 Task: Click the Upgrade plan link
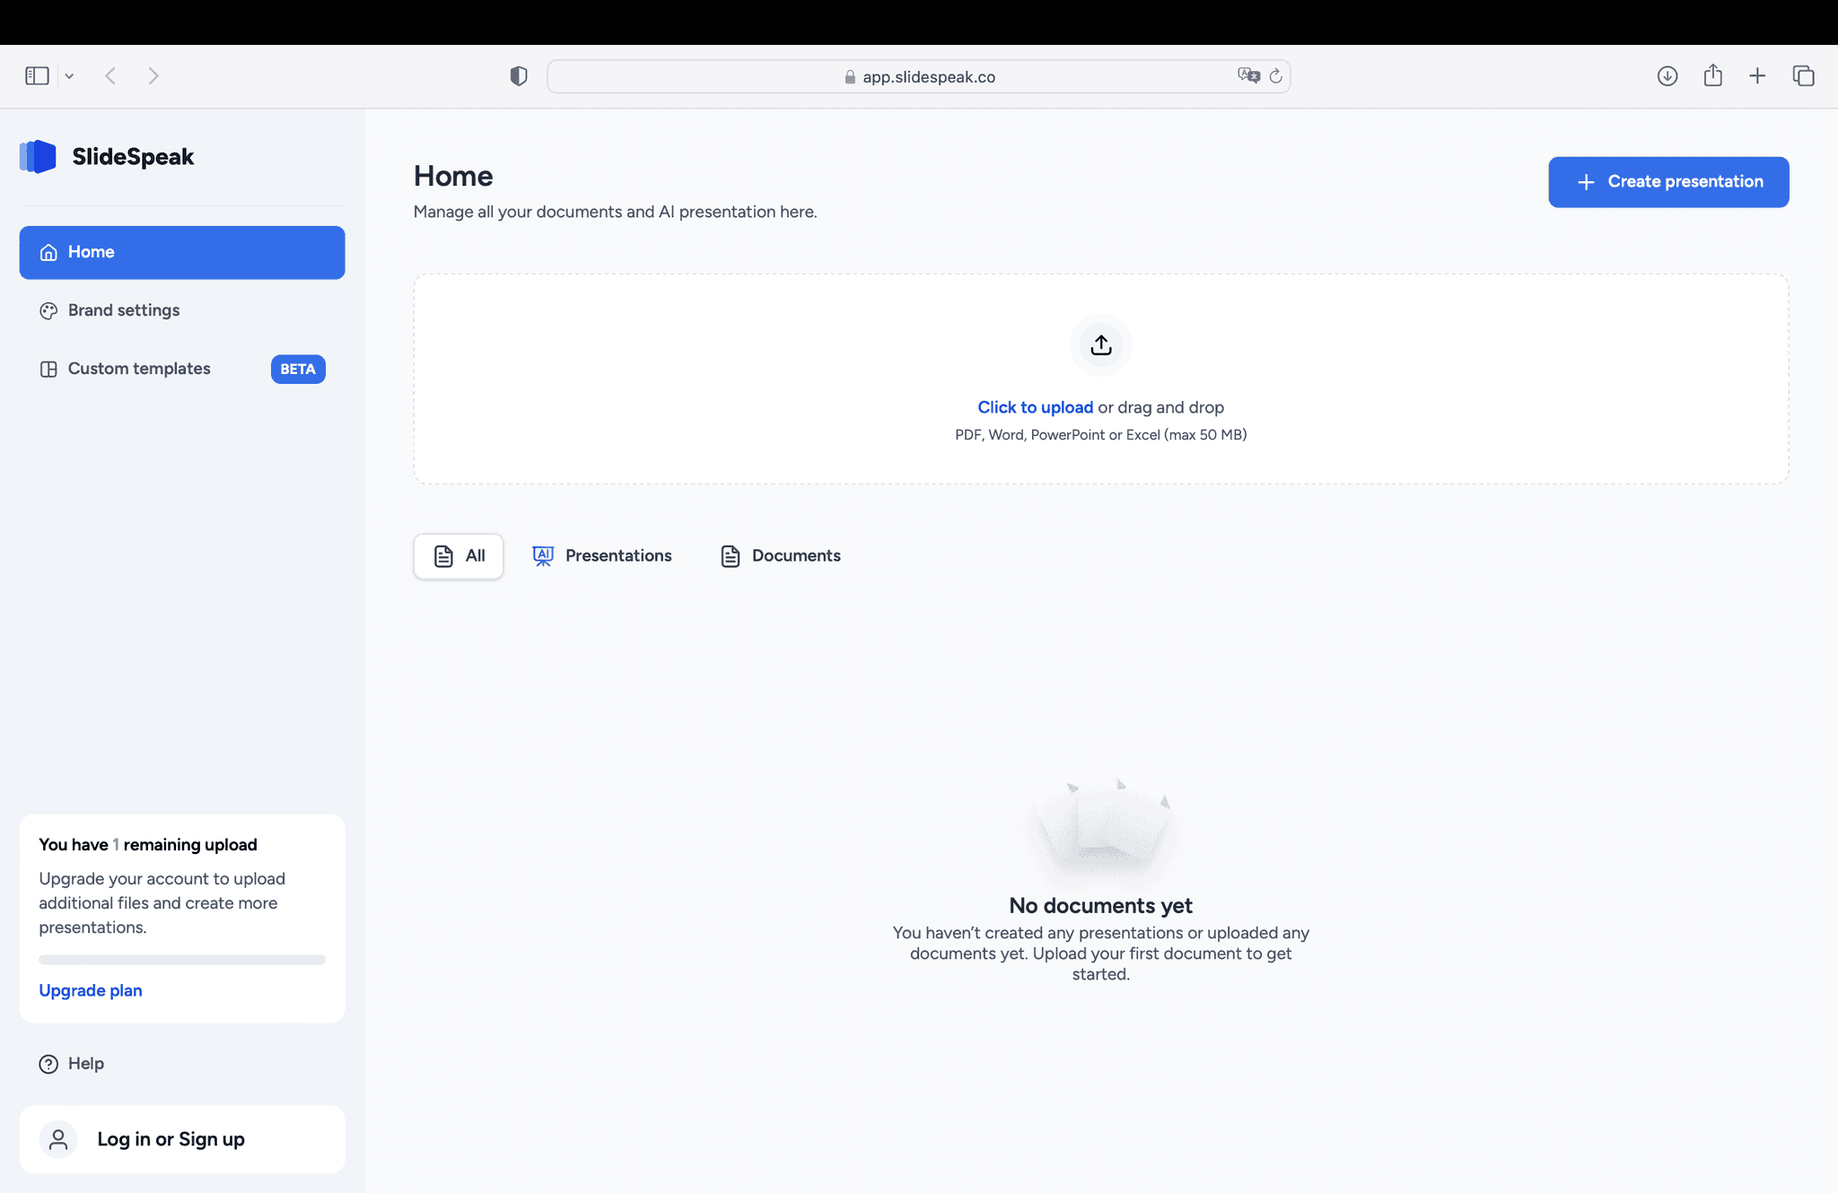tap(91, 990)
